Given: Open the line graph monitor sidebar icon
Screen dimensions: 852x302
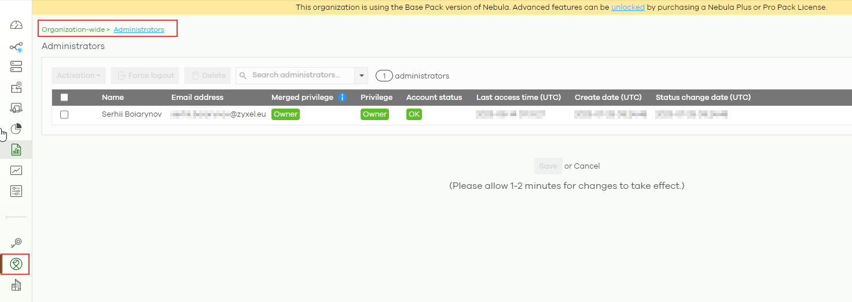Looking at the screenshot, I should point(16,170).
